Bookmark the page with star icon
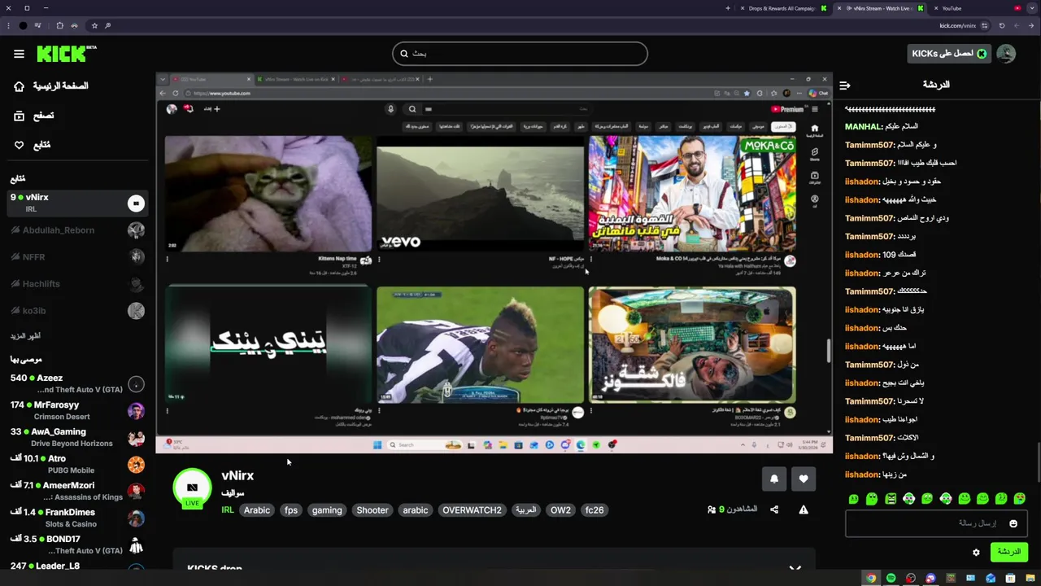1041x586 pixels. point(94,25)
